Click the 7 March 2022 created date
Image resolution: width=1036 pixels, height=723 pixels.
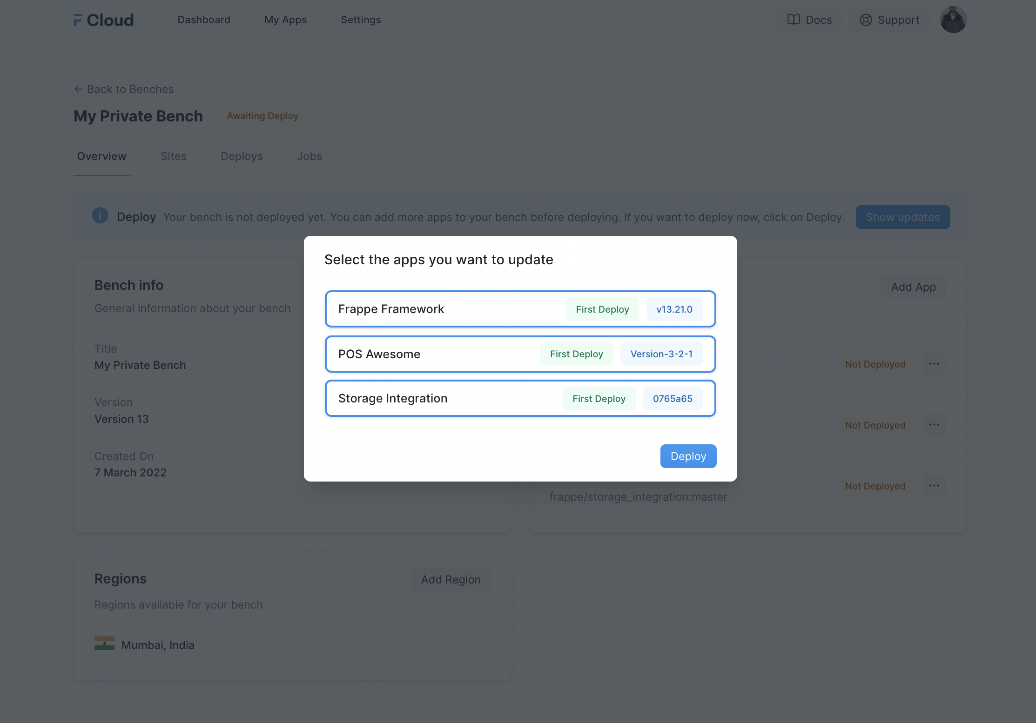coord(130,473)
